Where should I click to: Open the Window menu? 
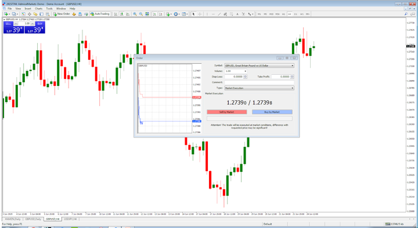pos(61,9)
